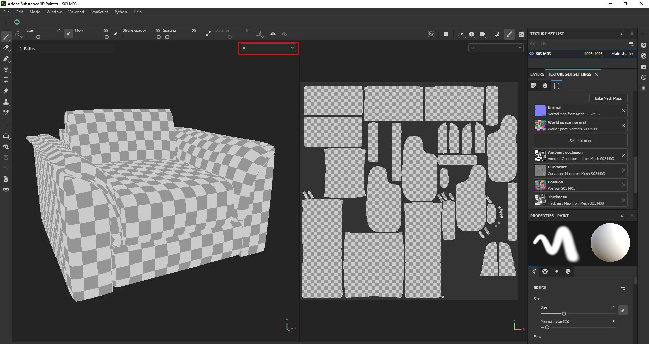Adjust the Flow slider in toolbar
The height and width of the screenshot is (344, 649).
click(91, 37)
